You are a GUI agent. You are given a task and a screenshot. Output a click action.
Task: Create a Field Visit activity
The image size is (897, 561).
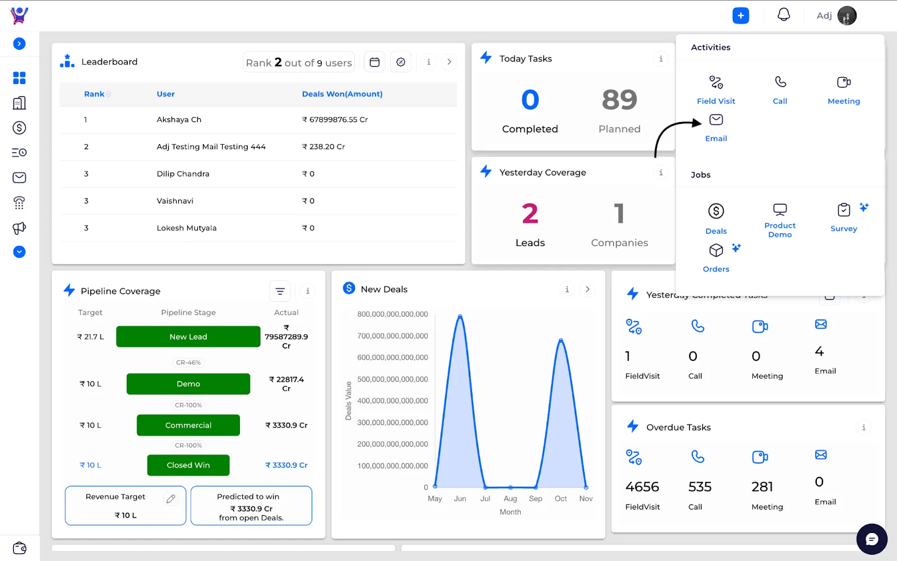pyautogui.click(x=716, y=90)
